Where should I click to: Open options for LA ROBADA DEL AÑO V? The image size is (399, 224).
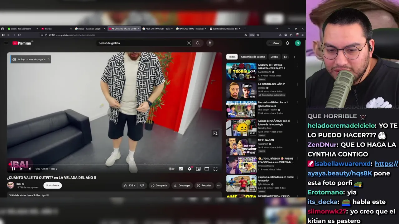[297, 84]
